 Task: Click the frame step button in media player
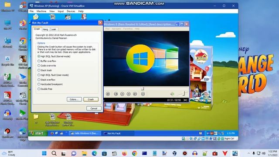coord(143,94)
